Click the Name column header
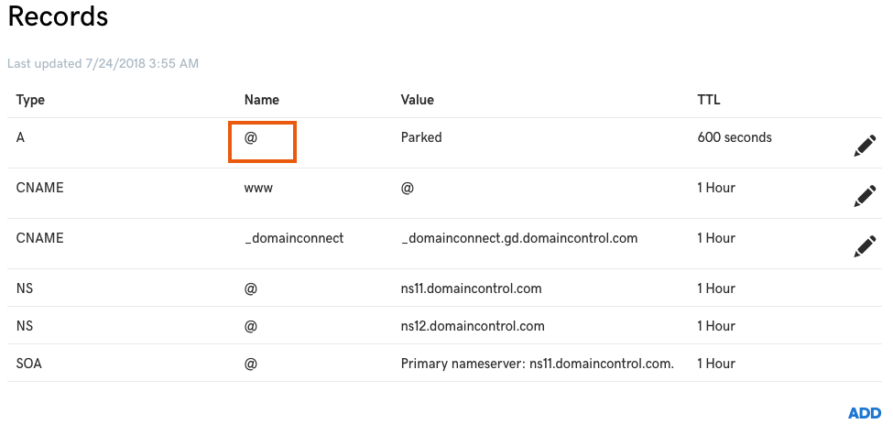 pos(261,100)
